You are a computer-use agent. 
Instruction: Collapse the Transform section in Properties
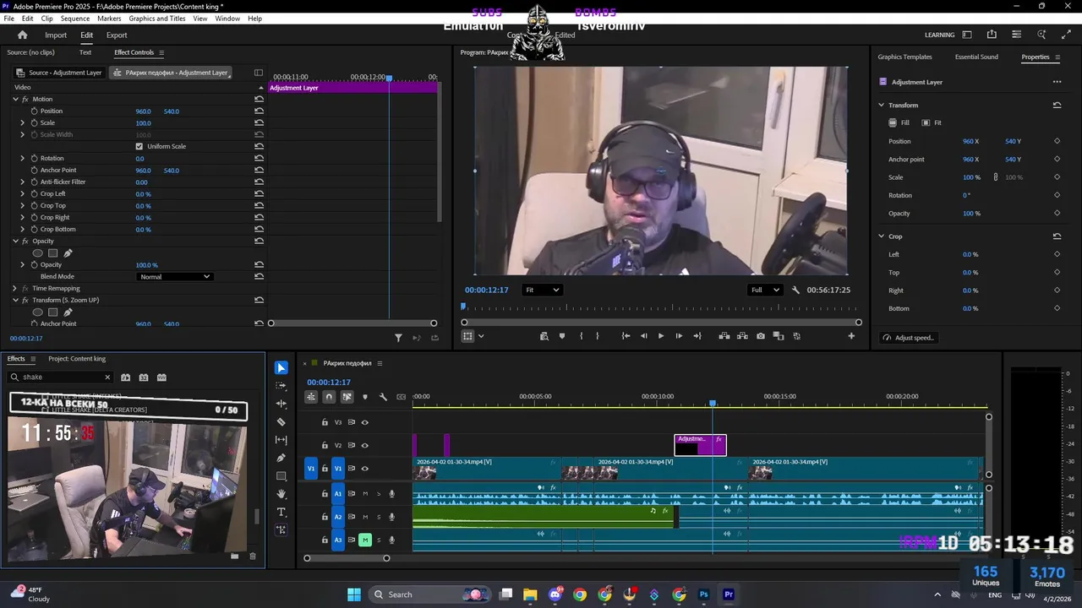tap(881, 105)
